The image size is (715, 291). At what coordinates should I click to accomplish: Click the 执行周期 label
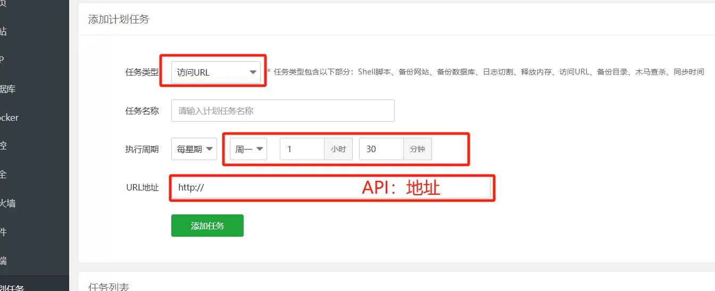tap(142, 149)
